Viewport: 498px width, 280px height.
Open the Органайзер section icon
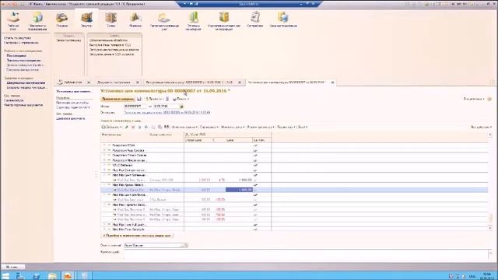point(255,19)
